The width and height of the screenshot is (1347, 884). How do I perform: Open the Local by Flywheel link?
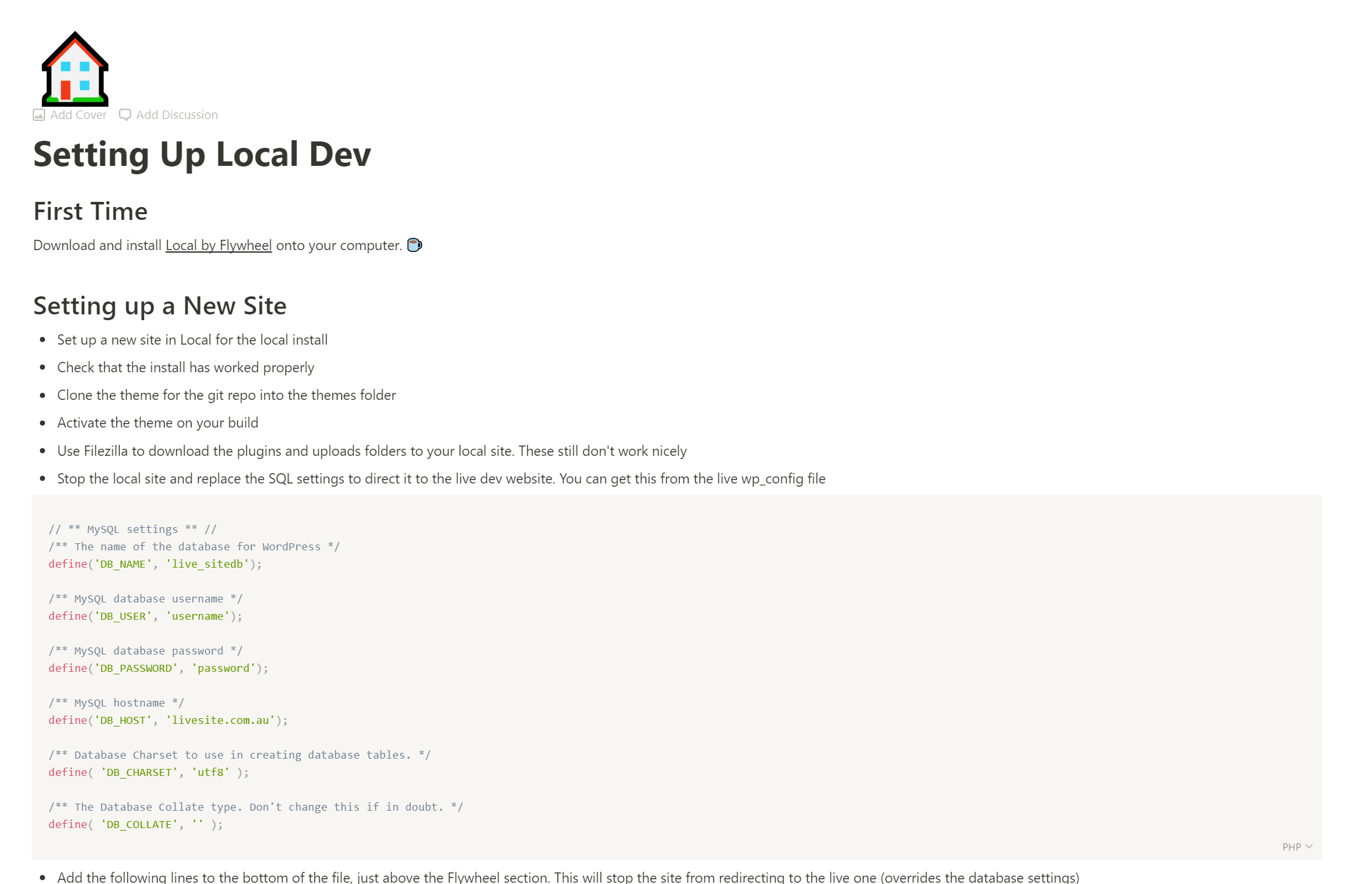(x=219, y=246)
